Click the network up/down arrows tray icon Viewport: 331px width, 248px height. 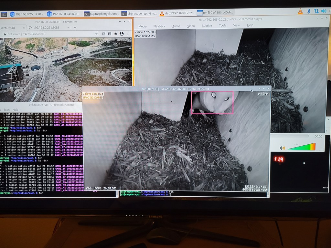(x=316, y=11)
